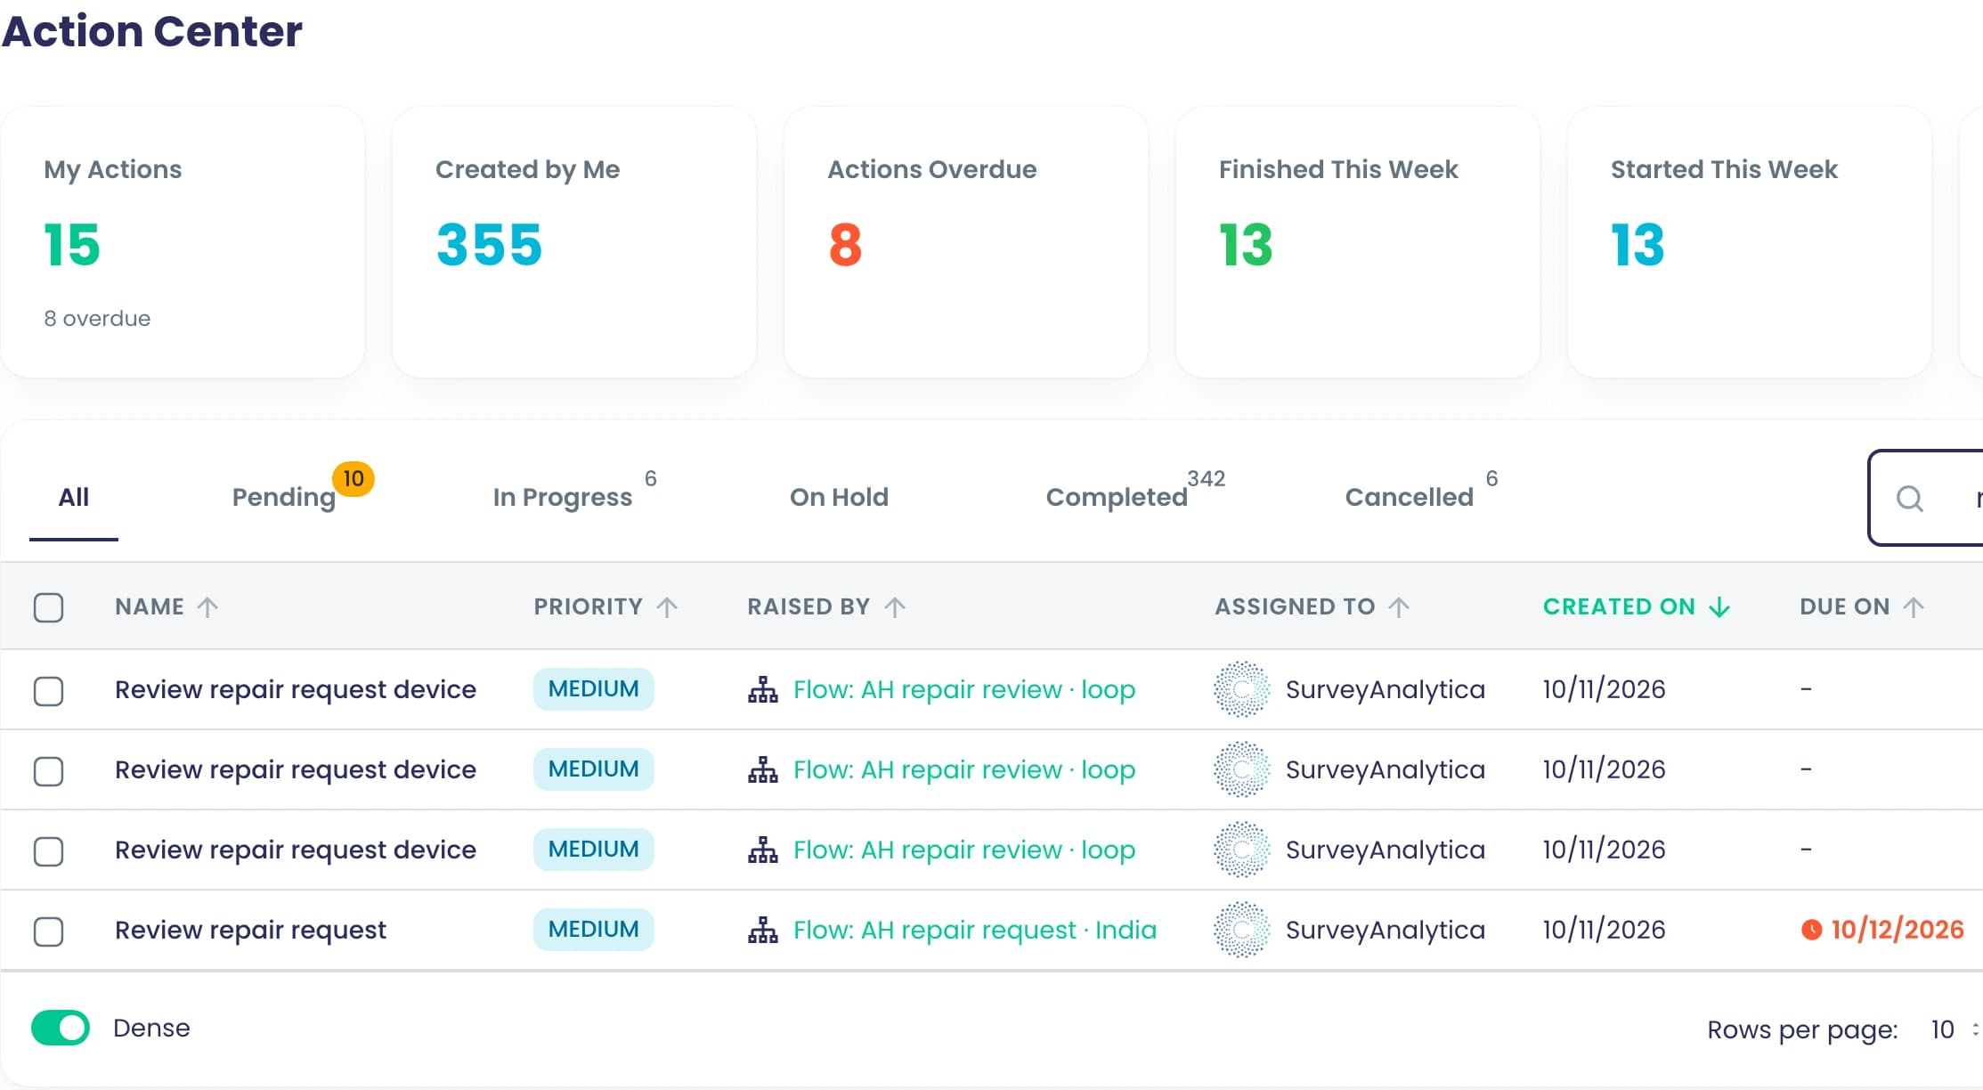Open the Completed tab

click(x=1117, y=497)
